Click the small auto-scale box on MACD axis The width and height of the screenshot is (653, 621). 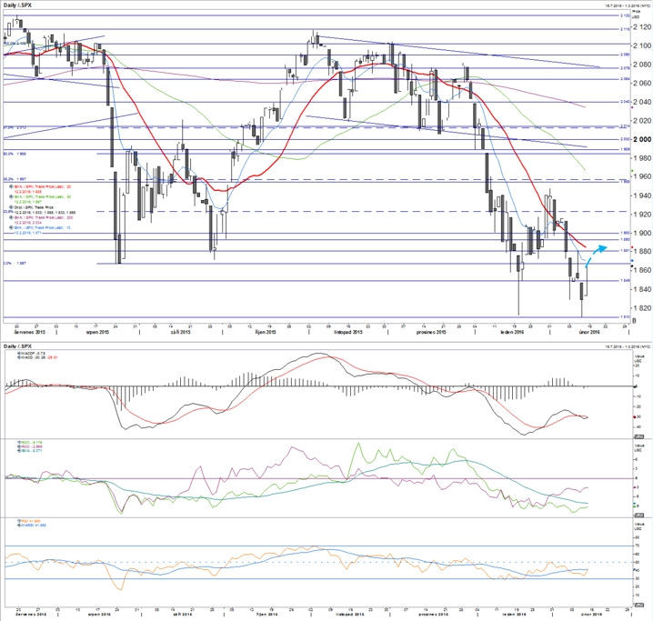click(638, 436)
